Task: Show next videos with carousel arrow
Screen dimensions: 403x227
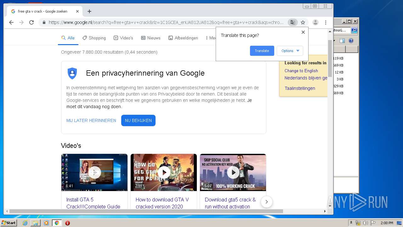Action: tap(267, 202)
